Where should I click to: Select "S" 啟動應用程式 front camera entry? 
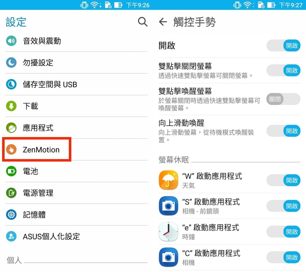point(211,206)
